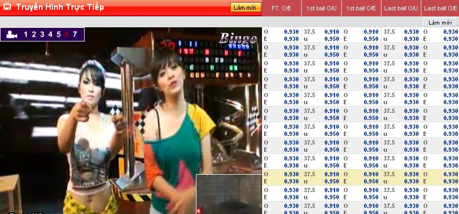Click the small inset video thumbnail
This screenshot has width=459, height=214.
click(x=229, y=194)
